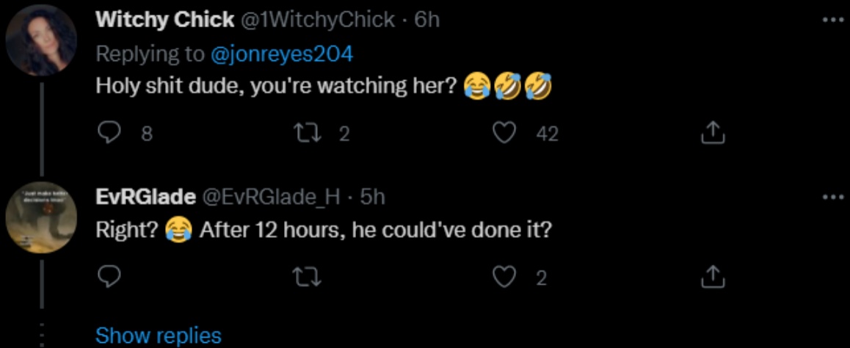Open the 6h timestamp permalink
This screenshot has height=348, width=850.
[427, 20]
